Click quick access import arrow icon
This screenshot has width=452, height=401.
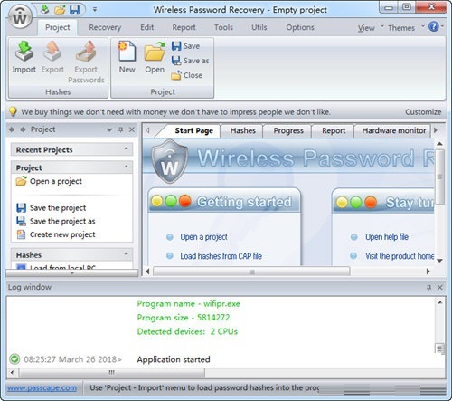coord(45,10)
